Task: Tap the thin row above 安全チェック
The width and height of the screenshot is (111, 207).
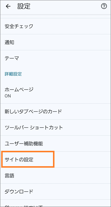Action: tap(56, 16)
